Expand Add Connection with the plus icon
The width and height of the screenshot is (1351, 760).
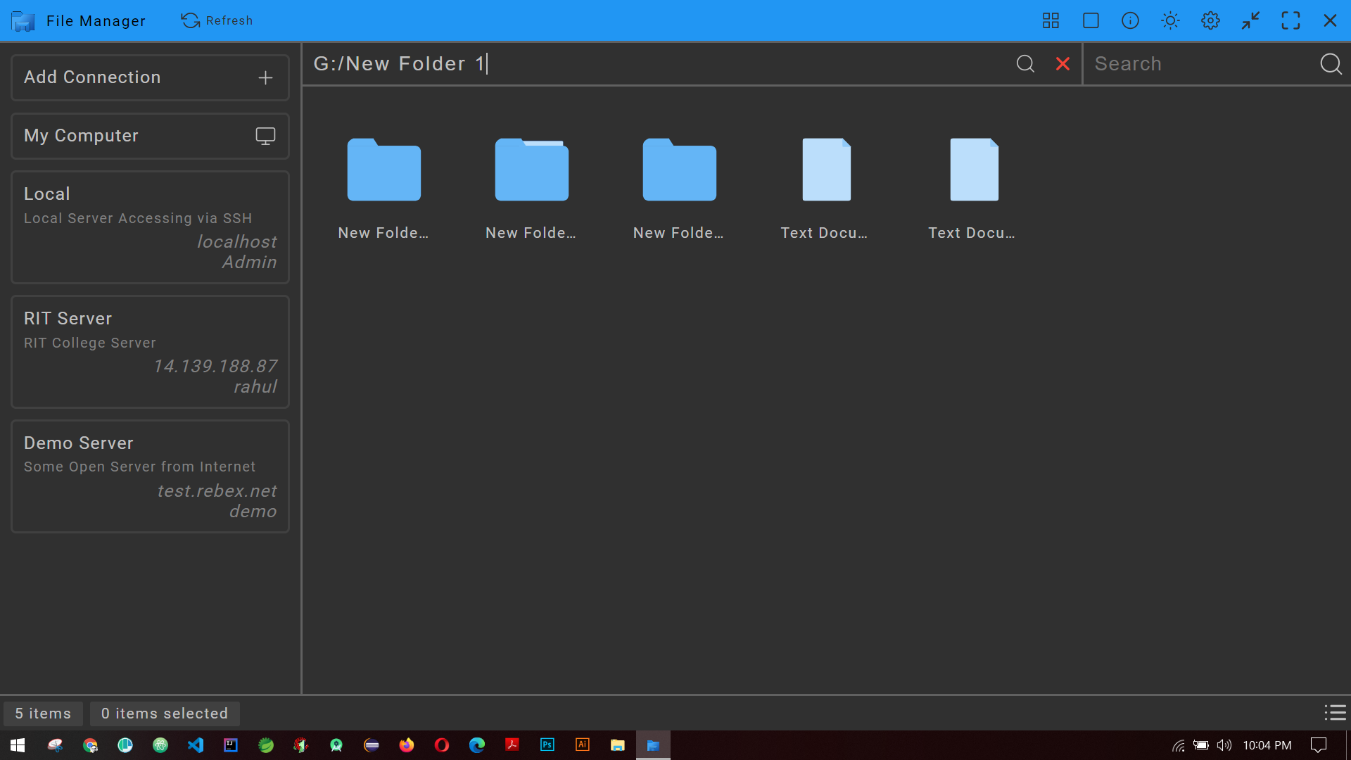(x=265, y=77)
